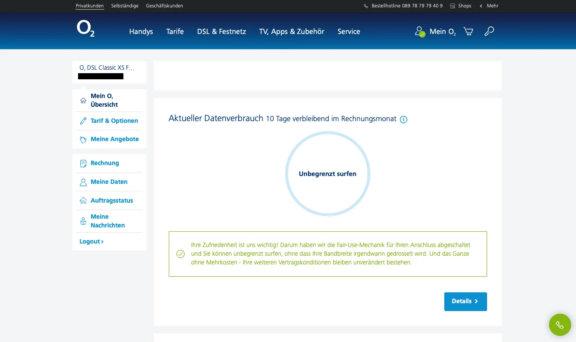Click the phone icon beside Bestellhotline

point(366,6)
